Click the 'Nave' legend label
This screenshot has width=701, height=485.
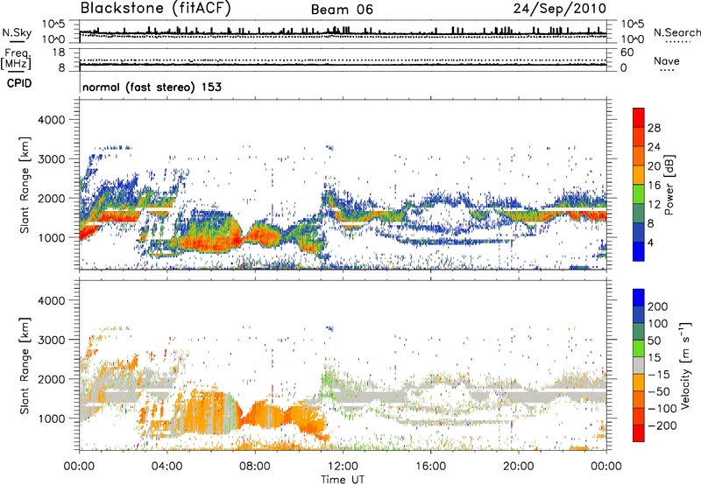coord(667,61)
